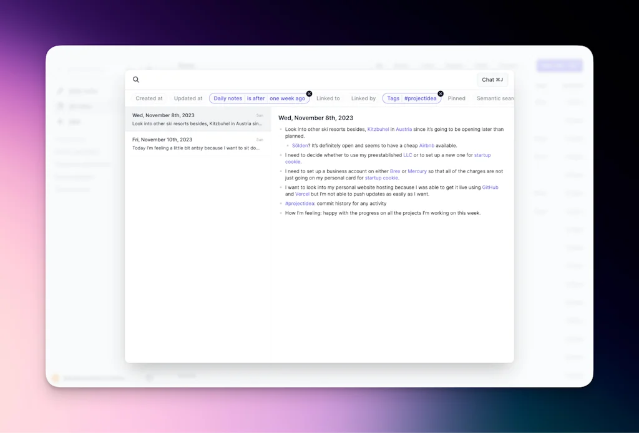This screenshot has width=639, height=433.
Task: Remove the #projectidea Tags filter via its X icon
Action: [x=441, y=93]
